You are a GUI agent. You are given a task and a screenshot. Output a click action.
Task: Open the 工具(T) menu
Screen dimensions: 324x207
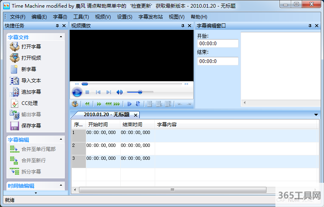pyautogui.click(x=81, y=17)
